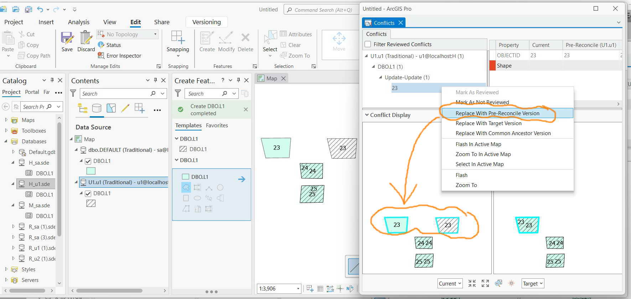Choose Mark As Not Reviewed
Image resolution: width=631 pixels, height=299 pixels.
507,102
